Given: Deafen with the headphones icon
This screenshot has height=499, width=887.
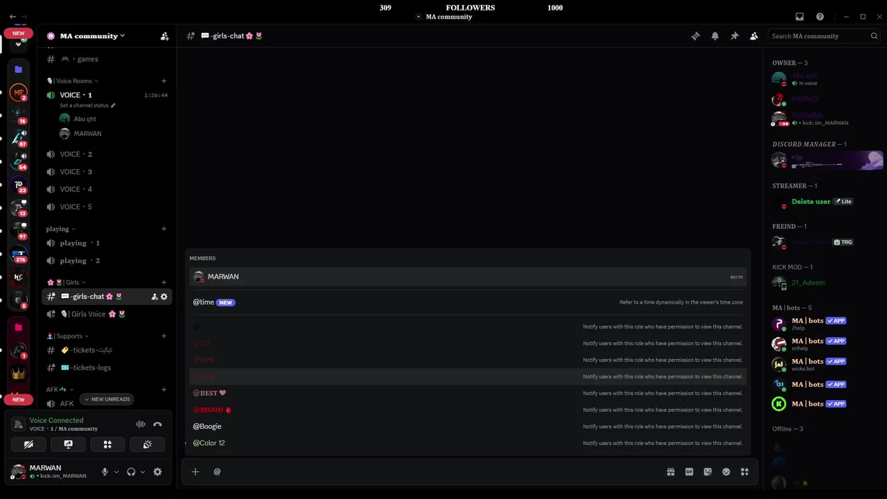Looking at the screenshot, I should tap(131, 472).
